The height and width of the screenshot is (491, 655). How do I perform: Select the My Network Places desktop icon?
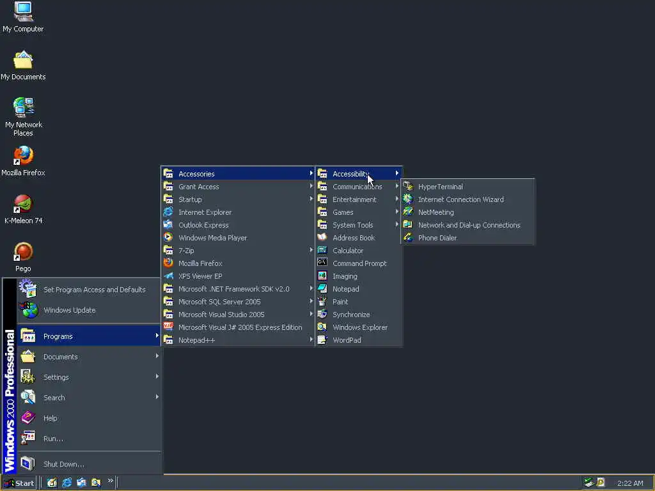[24, 117]
